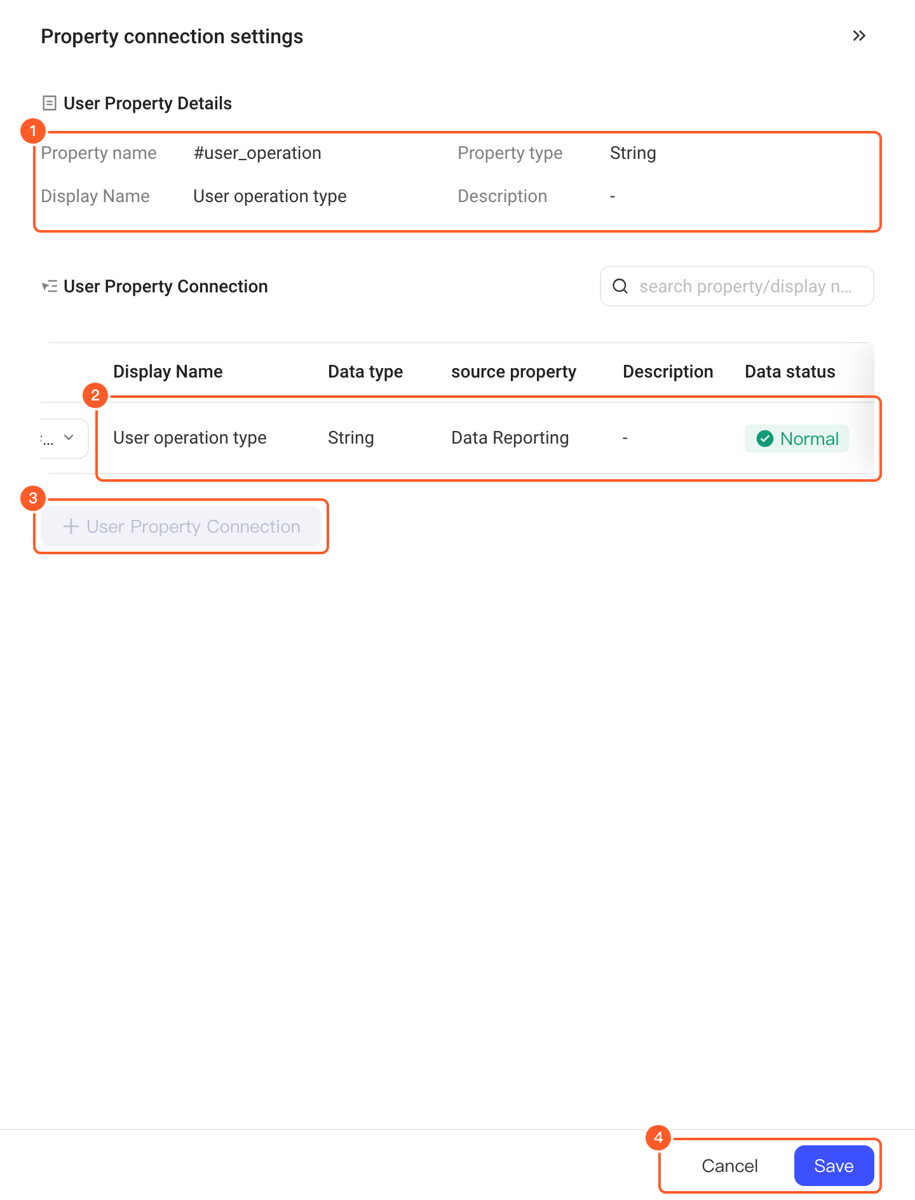The width and height of the screenshot is (915, 1200).
Task: Click 'User operation type' value in details
Action: (x=270, y=196)
